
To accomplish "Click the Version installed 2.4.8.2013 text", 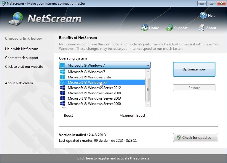I will click(82, 135).
